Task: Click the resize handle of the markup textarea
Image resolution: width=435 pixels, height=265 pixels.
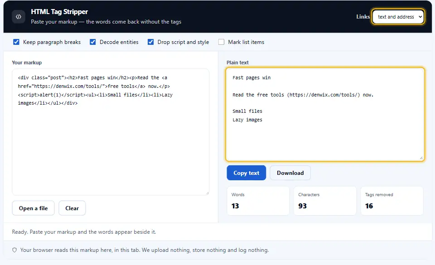Action: coord(207,193)
